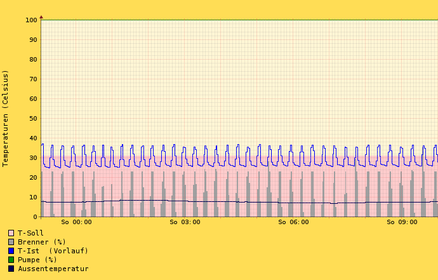The image size is (438, 280).
Task: Click the green Pumpe (%) legend swatch
Action: coord(11,260)
